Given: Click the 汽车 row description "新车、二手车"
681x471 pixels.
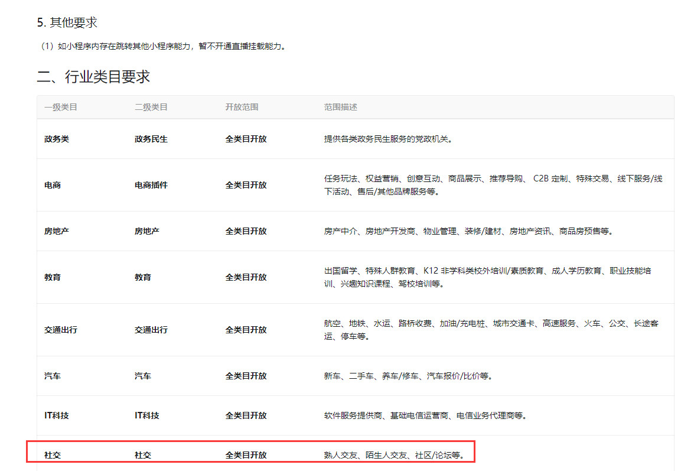Looking at the screenshot, I should coord(408,376).
